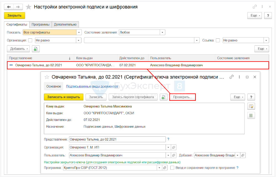This screenshot has width=276, height=177.
Task: Add main window to favorites star
Action: [28, 7]
